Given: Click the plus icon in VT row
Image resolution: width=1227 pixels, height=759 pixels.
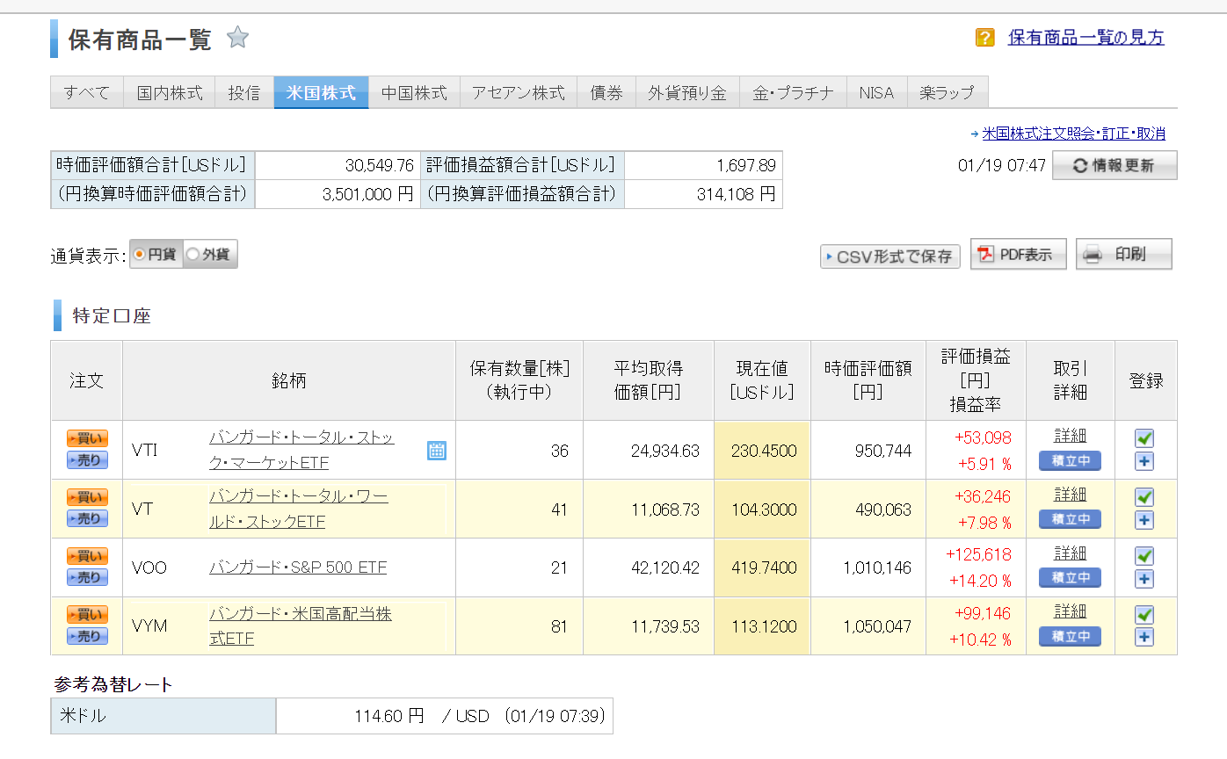Looking at the screenshot, I should coord(1144,520).
